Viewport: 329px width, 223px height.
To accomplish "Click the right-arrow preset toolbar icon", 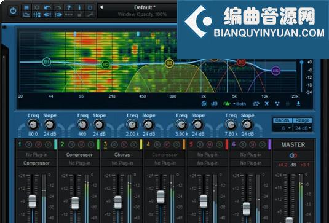I will point(58,15).
